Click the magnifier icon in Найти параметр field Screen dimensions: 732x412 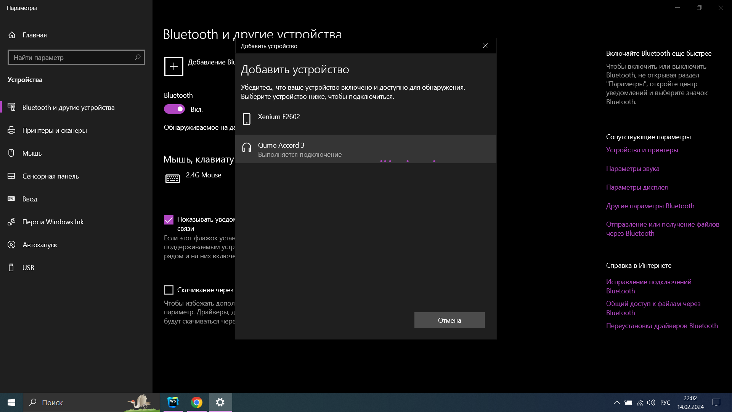138,57
